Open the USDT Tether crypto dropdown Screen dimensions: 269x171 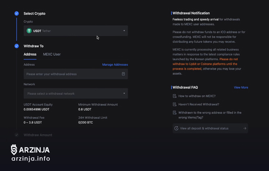(76, 31)
